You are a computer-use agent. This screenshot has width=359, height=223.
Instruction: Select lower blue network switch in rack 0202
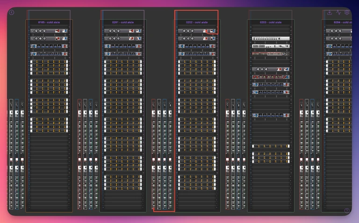(197, 54)
